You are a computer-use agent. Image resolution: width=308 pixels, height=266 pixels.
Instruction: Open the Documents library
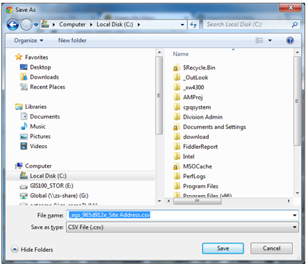[x=45, y=117]
